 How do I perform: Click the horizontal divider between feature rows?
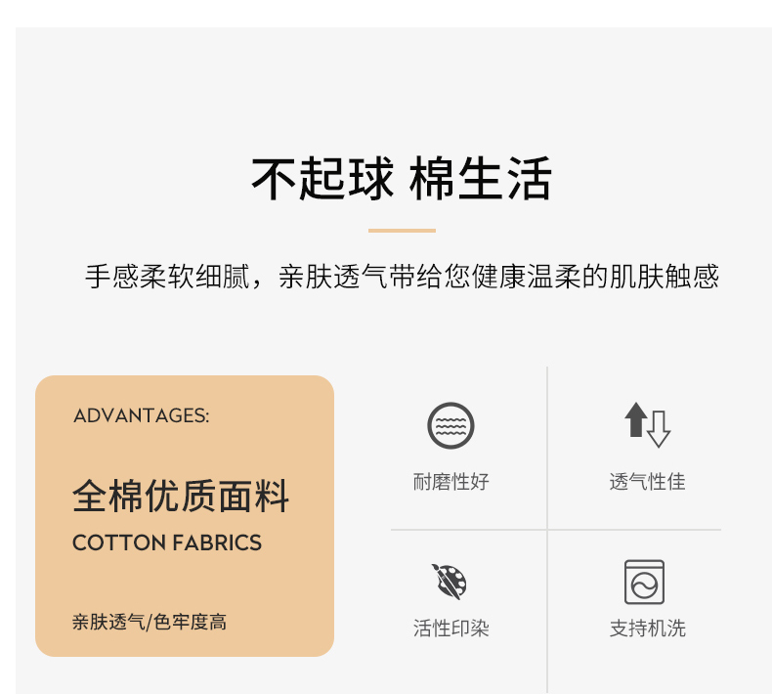tap(556, 530)
